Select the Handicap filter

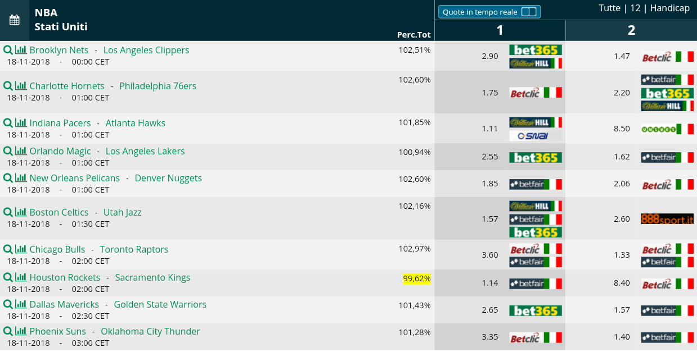[x=670, y=8]
